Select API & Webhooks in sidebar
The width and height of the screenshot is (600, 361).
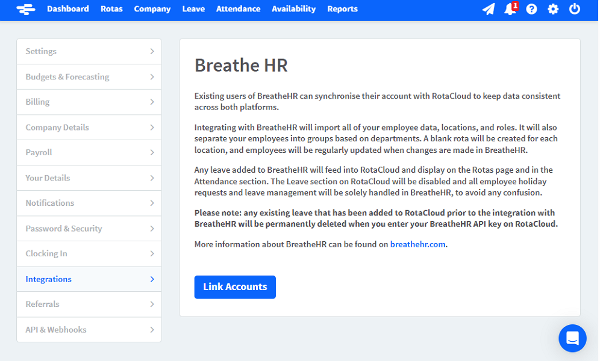tap(89, 330)
